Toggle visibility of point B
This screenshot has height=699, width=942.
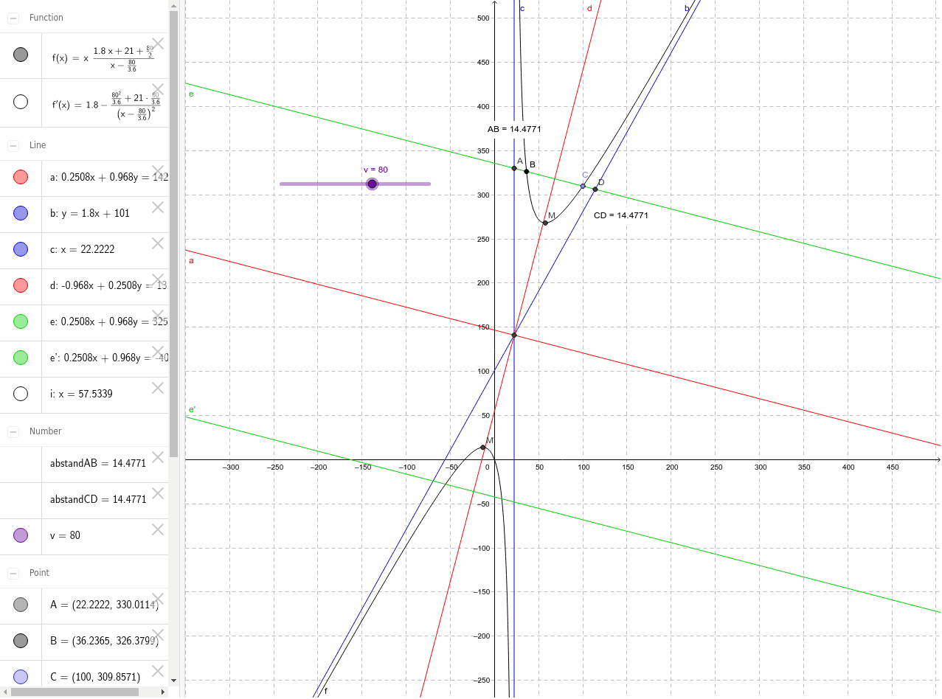(21, 641)
